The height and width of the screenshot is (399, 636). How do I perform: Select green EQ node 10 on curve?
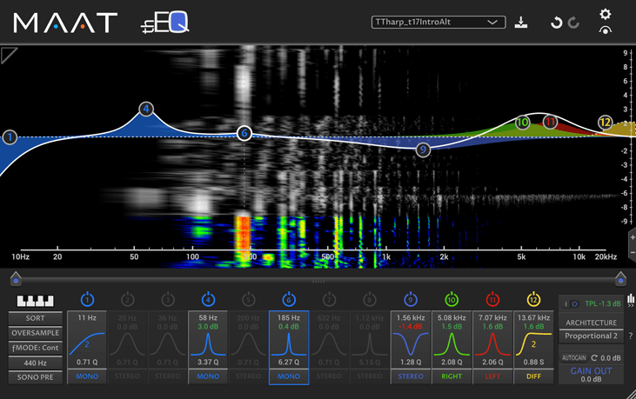[522, 123]
